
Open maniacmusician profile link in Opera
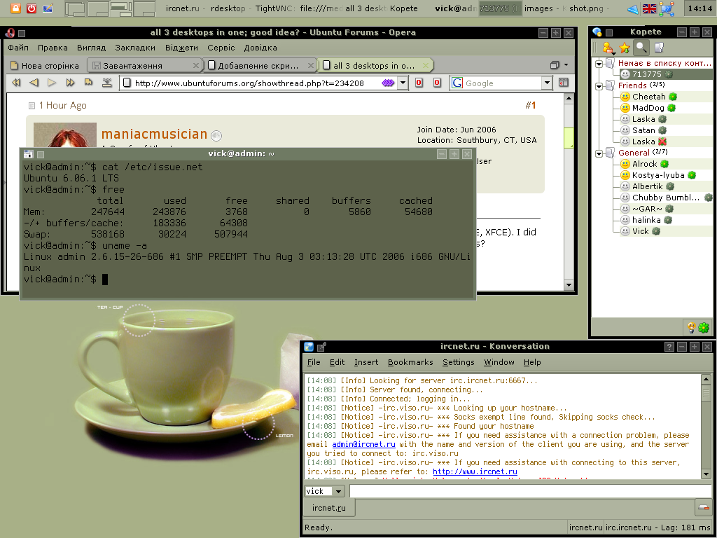click(x=154, y=134)
